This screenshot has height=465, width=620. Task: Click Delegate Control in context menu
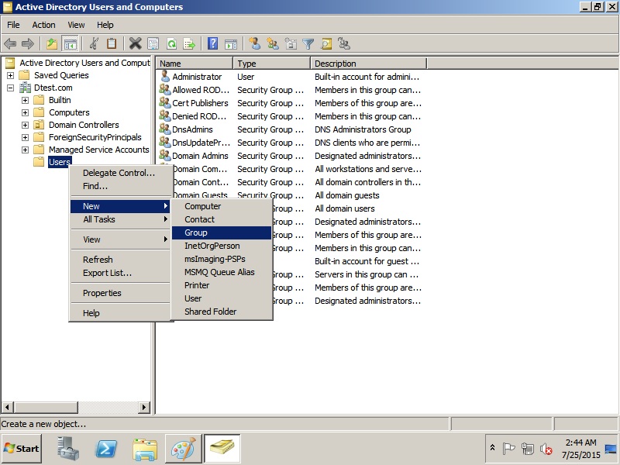click(119, 173)
